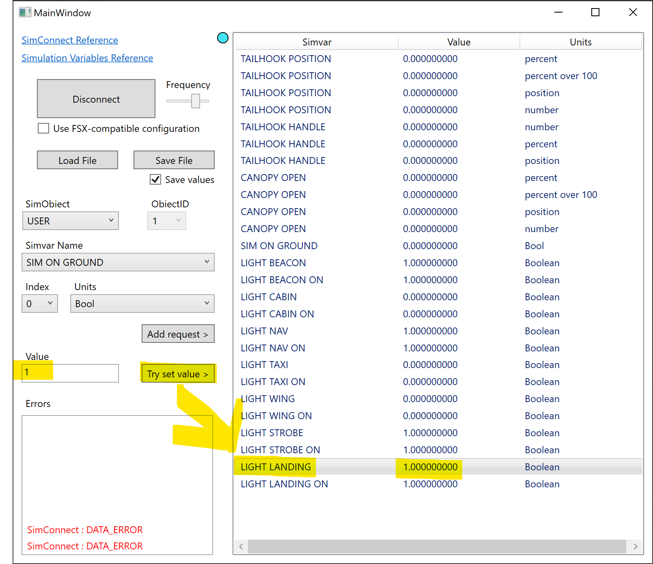Click the Disconnect button
Image resolution: width=653 pixels, height=564 pixels.
click(96, 99)
